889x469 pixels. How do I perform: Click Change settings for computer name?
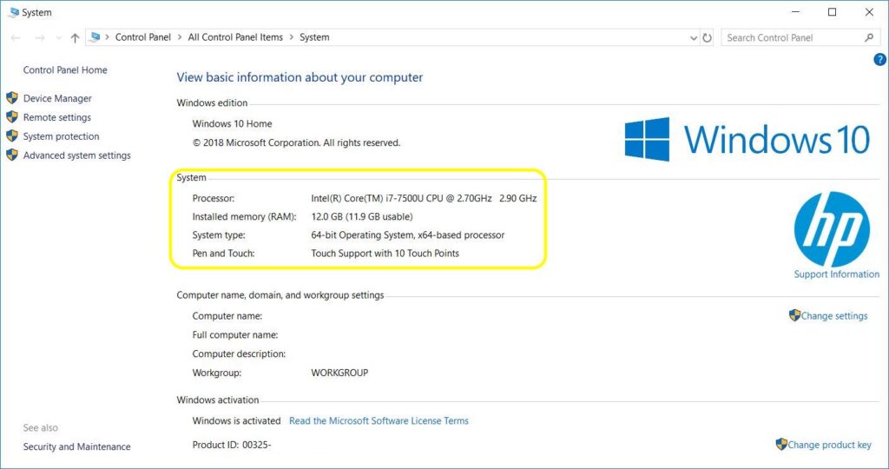click(x=833, y=316)
